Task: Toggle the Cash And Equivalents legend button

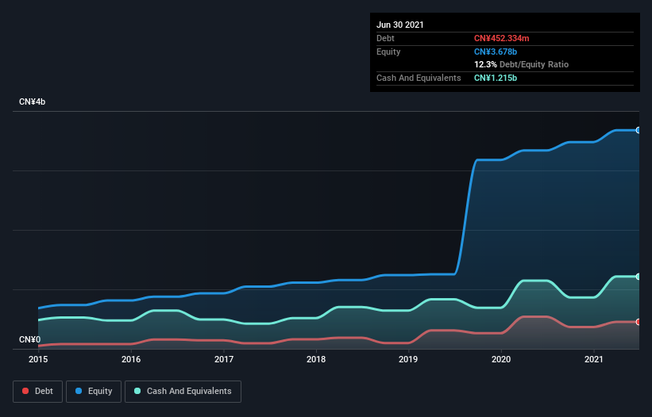Action: click(183, 392)
